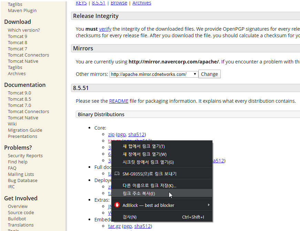300x231 pixels.
Task: Open Taglibs under Download
Action: coord(15,68)
